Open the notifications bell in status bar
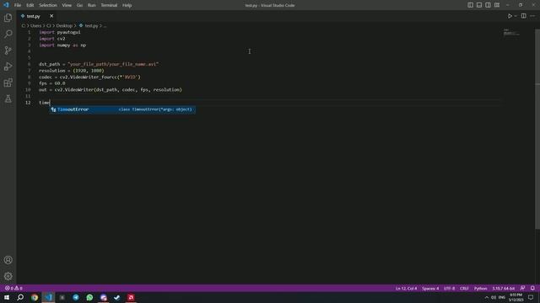The height and width of the screenshot is (303, 540). tap(532, 288)
